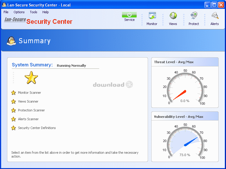Click the 73.0 % vulnerability reading

tap(185, 155)
